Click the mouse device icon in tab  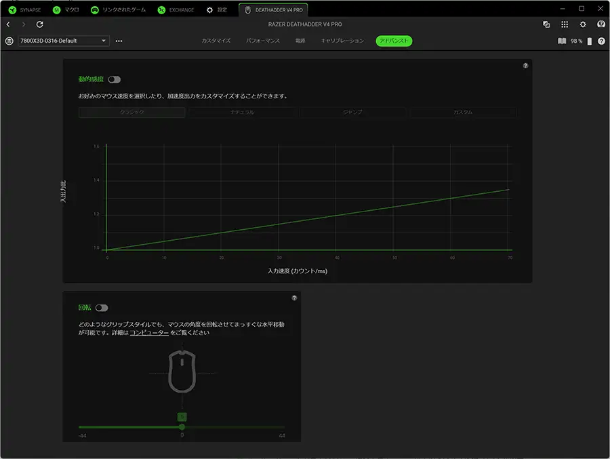(x=248, y=10)
